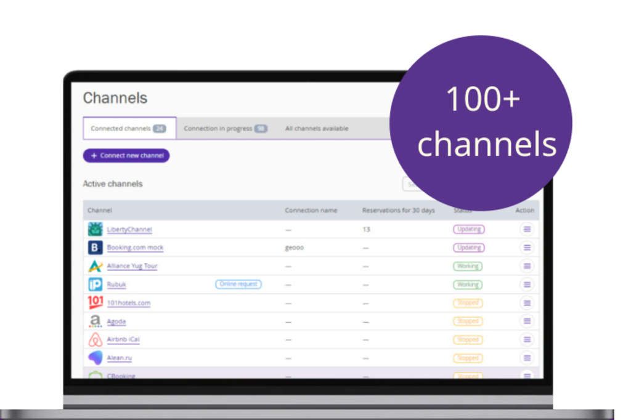631x420 pixels.
Task: Click the 101hotels.com red 101 icon
Action: click(94, 302)
